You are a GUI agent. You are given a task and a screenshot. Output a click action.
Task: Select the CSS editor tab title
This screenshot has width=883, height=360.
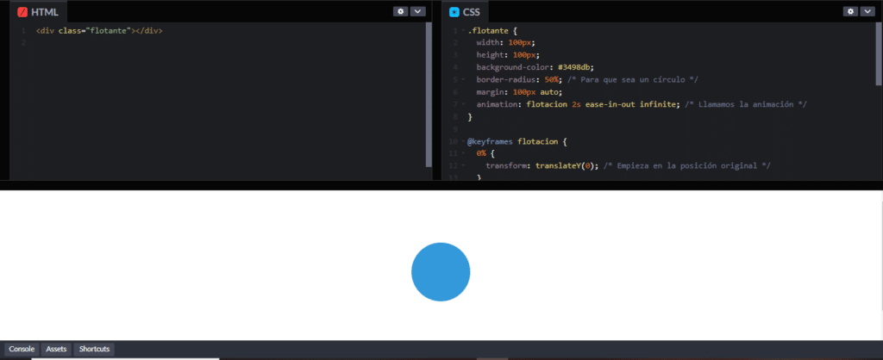(473, 12)
